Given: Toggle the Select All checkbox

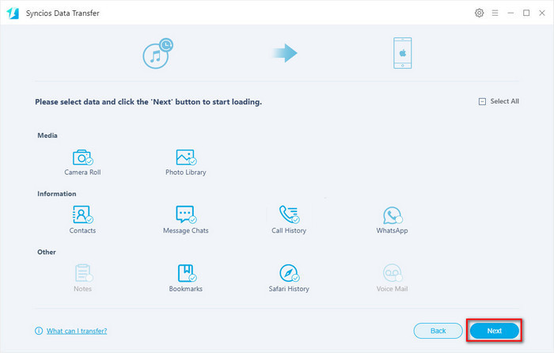Looking at the screenshot, I should [x=482, y=102].
